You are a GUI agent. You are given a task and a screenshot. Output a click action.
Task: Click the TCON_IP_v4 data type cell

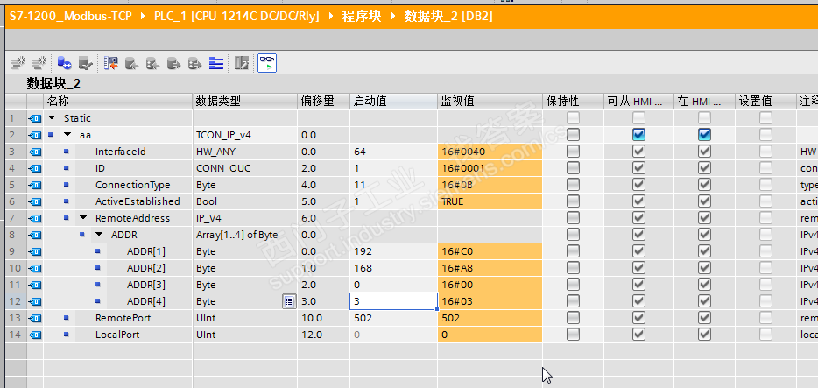245,135
